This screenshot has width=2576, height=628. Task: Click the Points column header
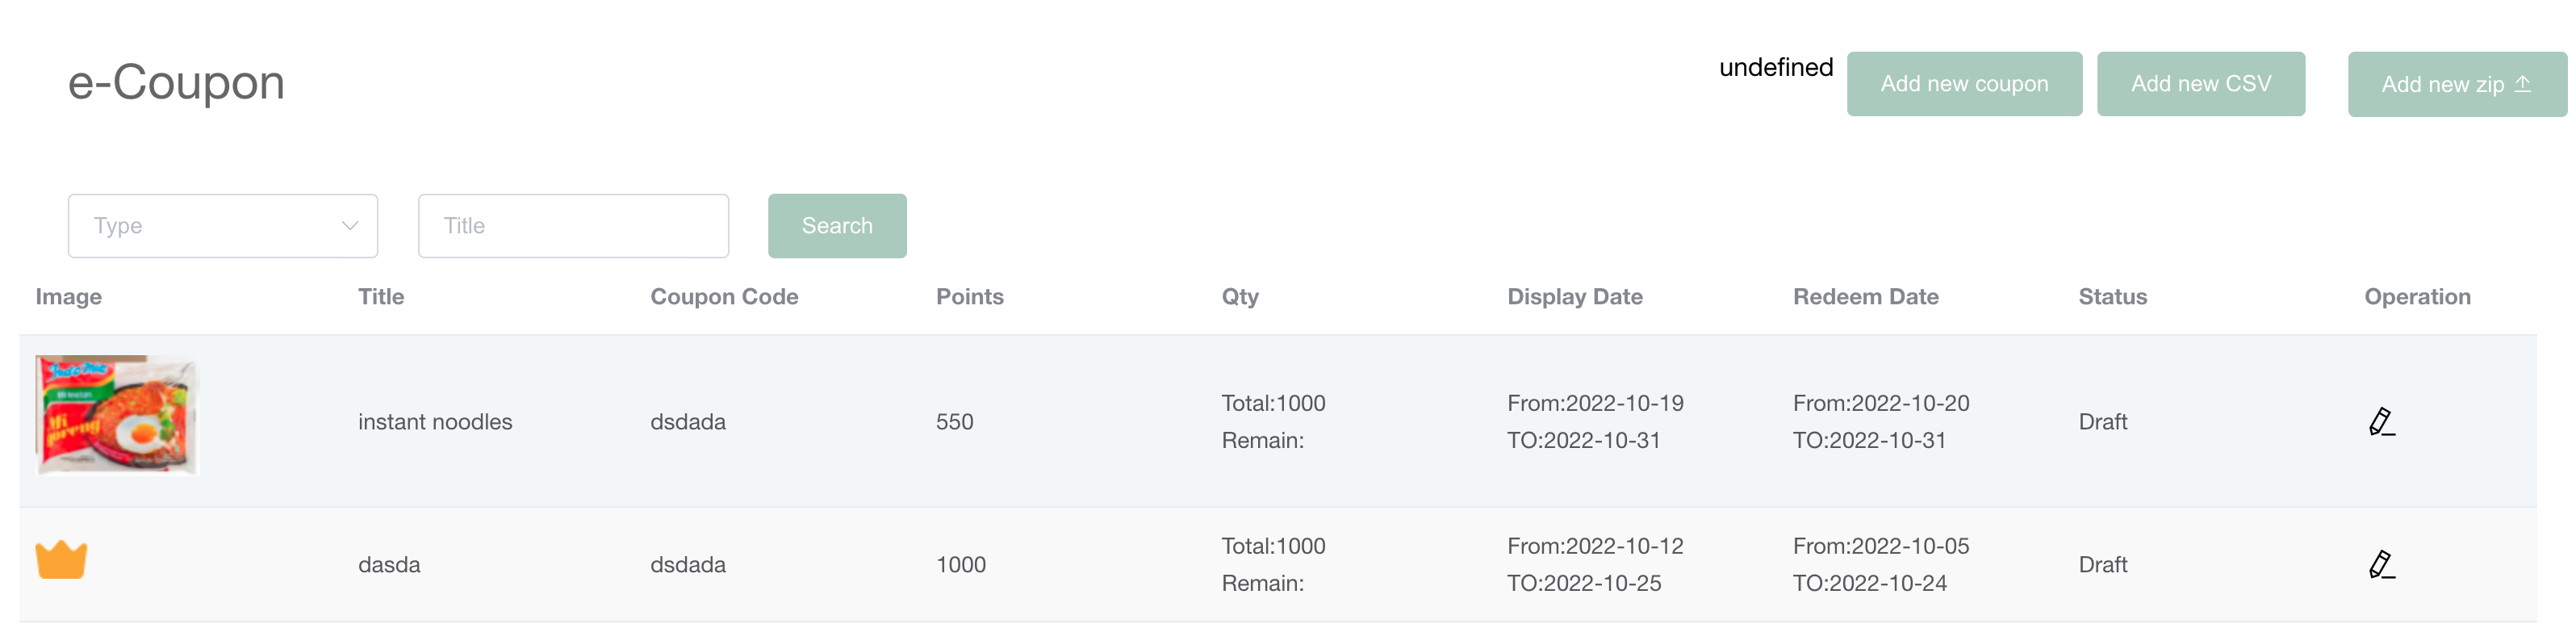tap(969, 297)
